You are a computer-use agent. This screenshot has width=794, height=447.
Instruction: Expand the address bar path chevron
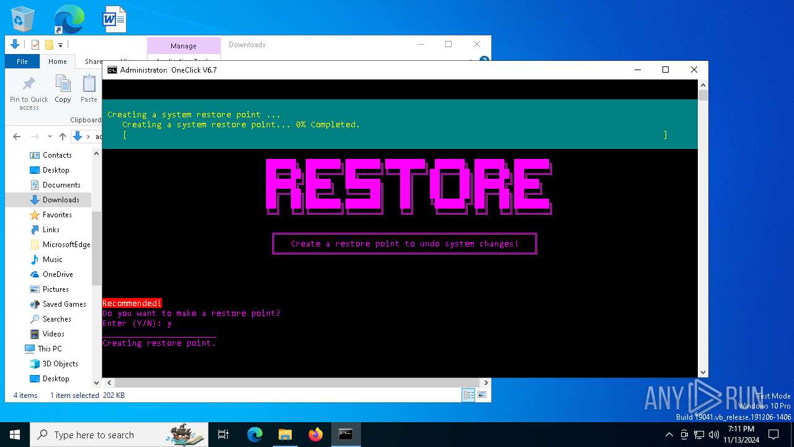(x=88, y=137)
